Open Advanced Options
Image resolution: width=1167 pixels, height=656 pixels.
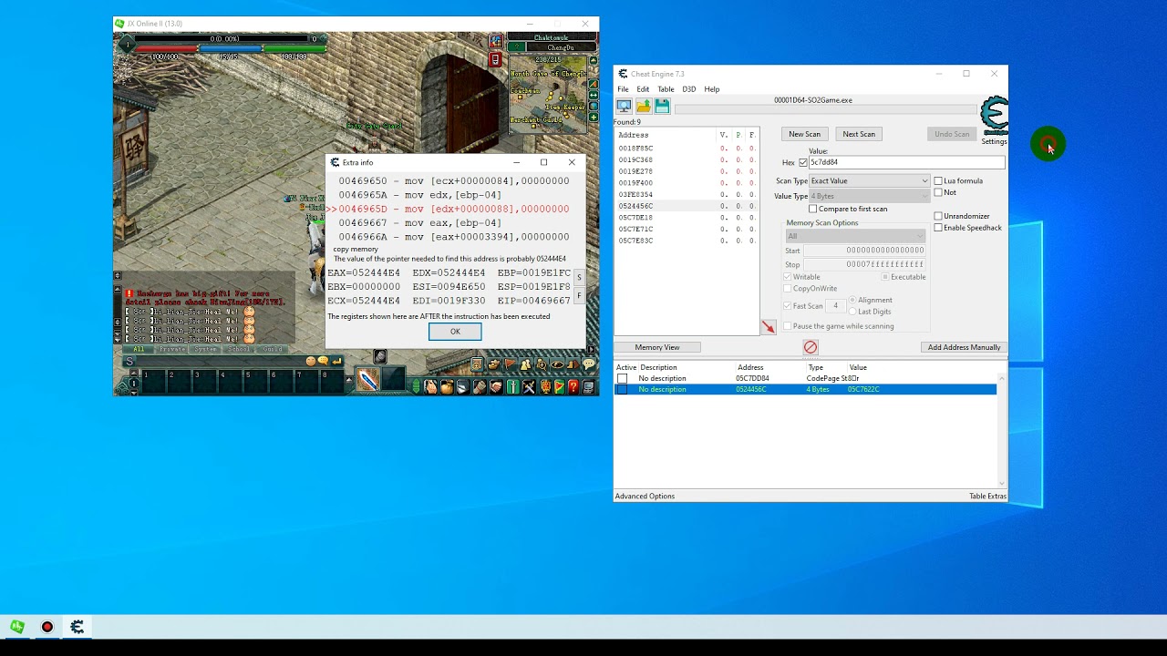click(645, 497)
